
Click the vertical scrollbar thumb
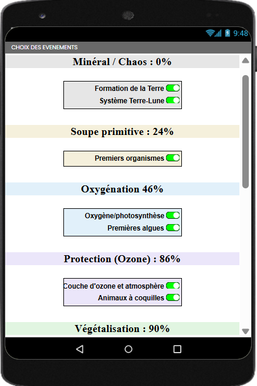pos(245,132)
